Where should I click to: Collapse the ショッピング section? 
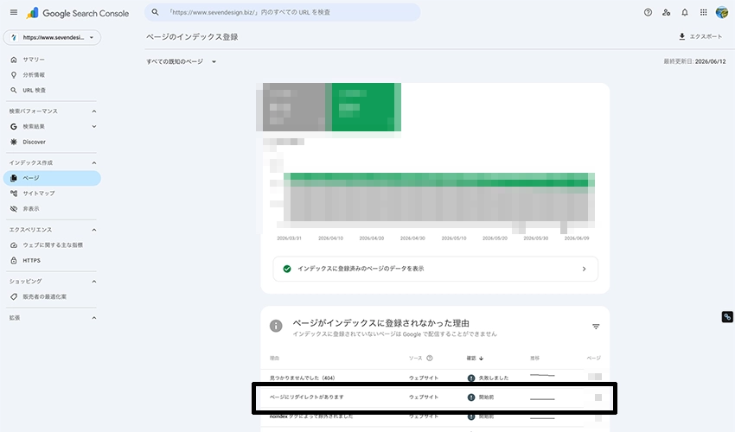coord(93,282)
